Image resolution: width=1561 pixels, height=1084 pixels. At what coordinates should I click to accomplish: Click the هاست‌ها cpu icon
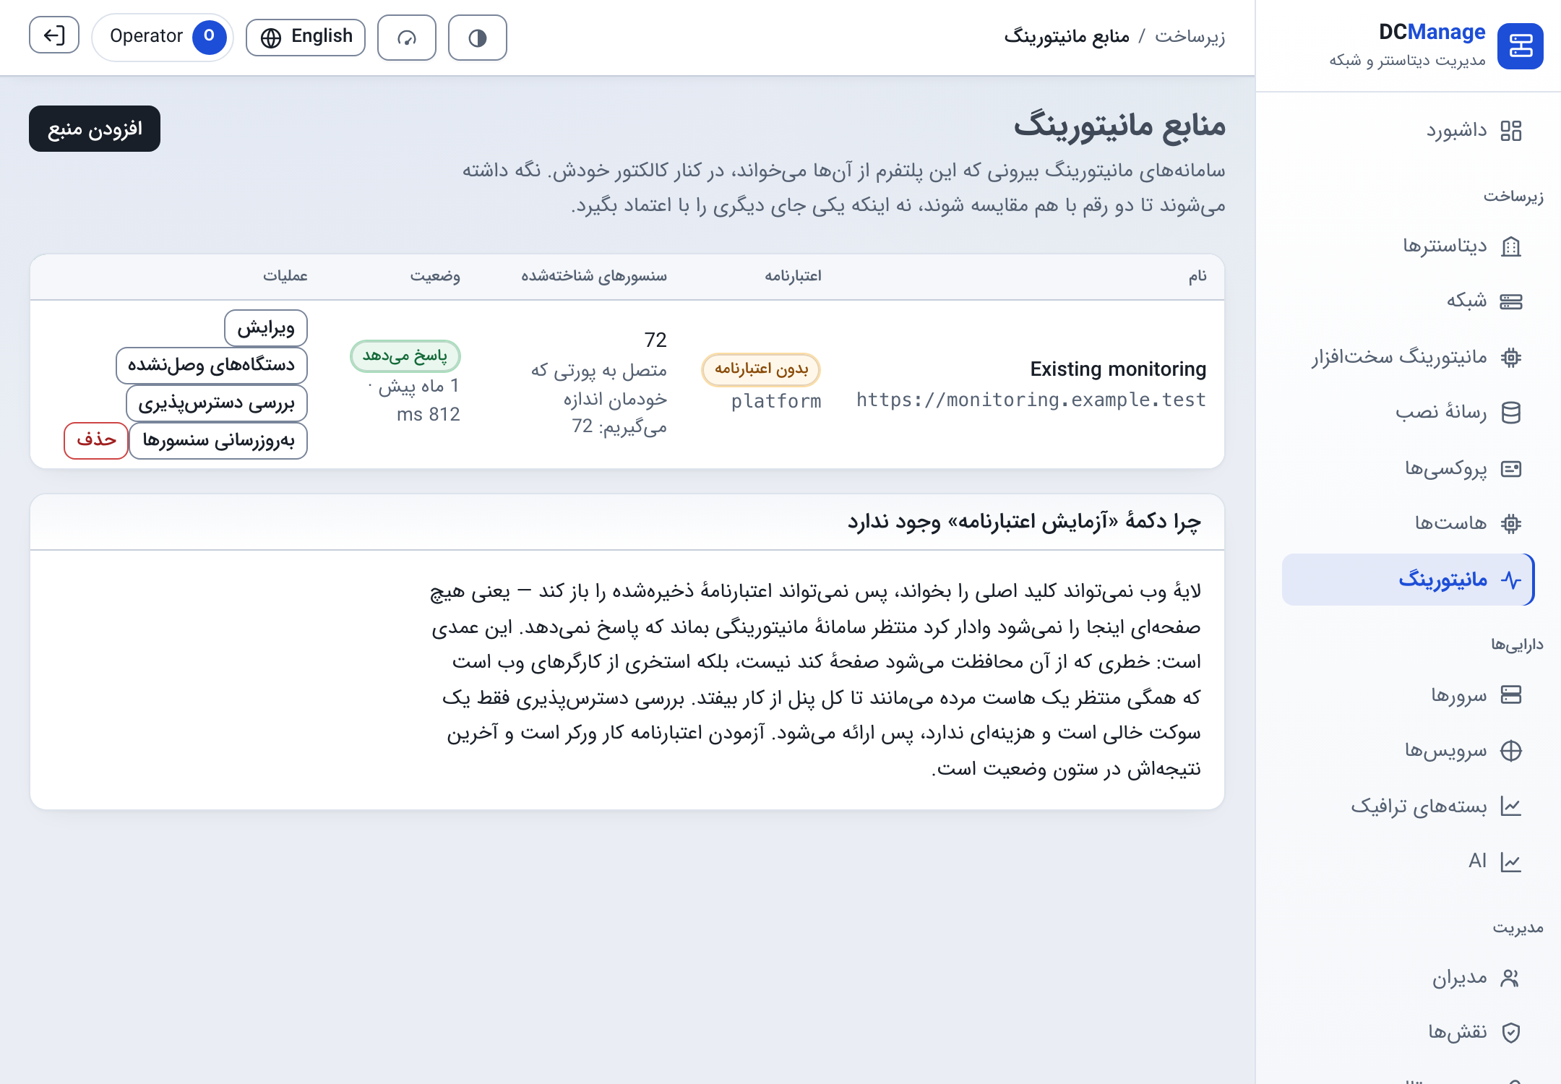[1510, 523]
